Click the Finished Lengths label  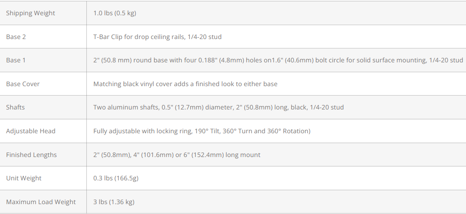pyautogui.click(x=31, y=155)
